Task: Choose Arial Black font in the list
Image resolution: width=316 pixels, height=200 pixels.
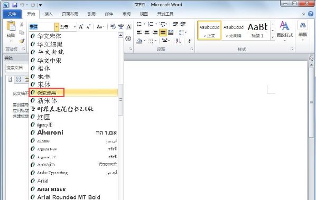Action: tap(73, 189)
